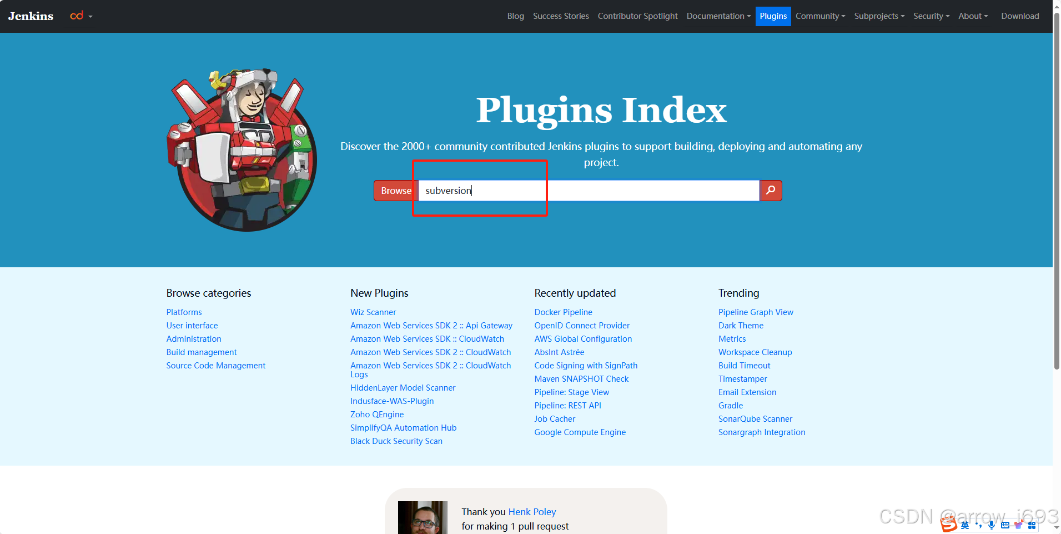Open the Timestamper plugin
1061x534 pixels.
click(742, 379)
